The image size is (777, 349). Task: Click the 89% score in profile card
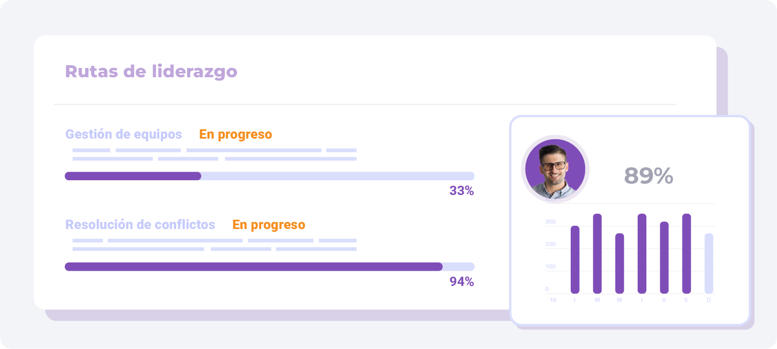[649, 176]
